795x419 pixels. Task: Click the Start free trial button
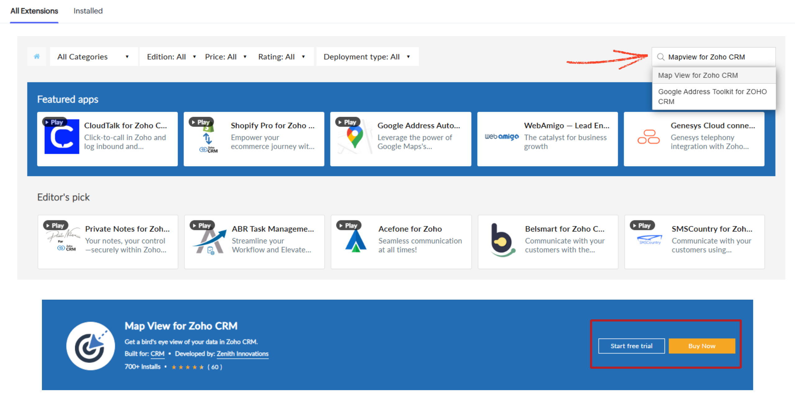[631, 346]
